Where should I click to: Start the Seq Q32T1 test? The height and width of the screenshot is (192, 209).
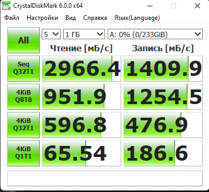pos(24,69)
